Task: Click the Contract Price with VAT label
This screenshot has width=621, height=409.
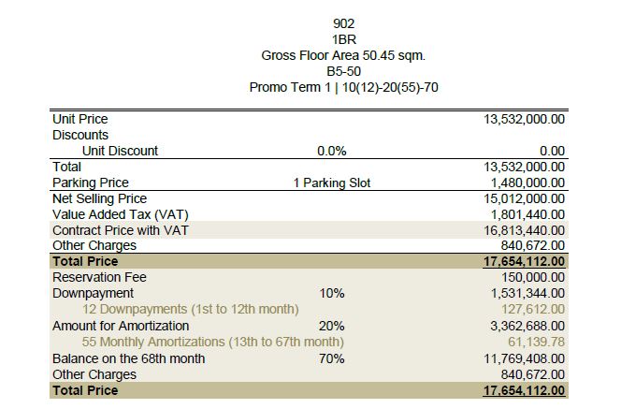Action: [108, 230]
